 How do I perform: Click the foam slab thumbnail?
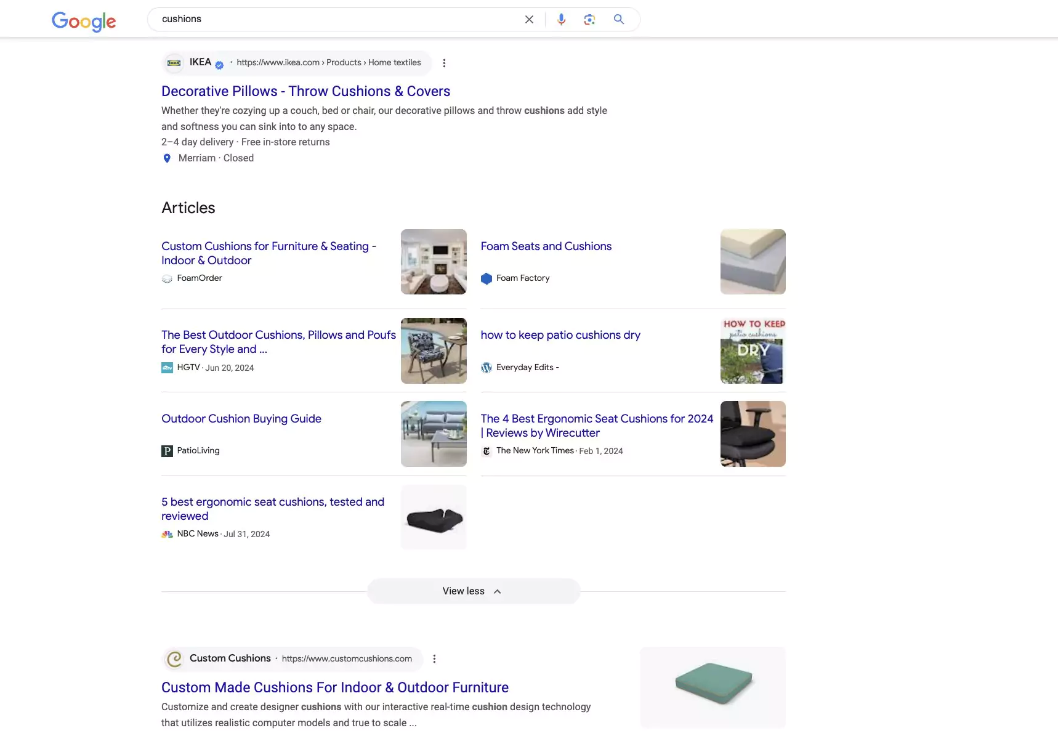753,262
